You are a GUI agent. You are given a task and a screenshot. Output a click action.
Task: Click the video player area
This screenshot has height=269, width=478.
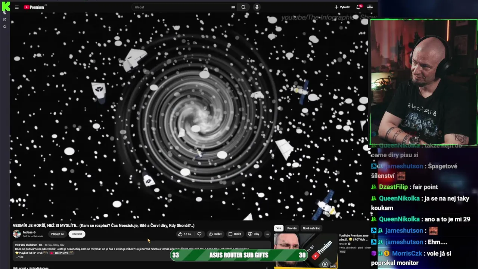[189, 117]
